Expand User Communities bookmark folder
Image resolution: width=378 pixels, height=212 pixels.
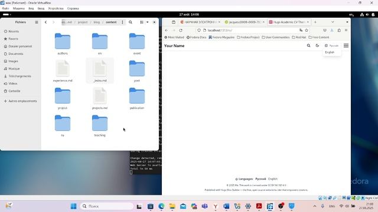tap(276, 37)
